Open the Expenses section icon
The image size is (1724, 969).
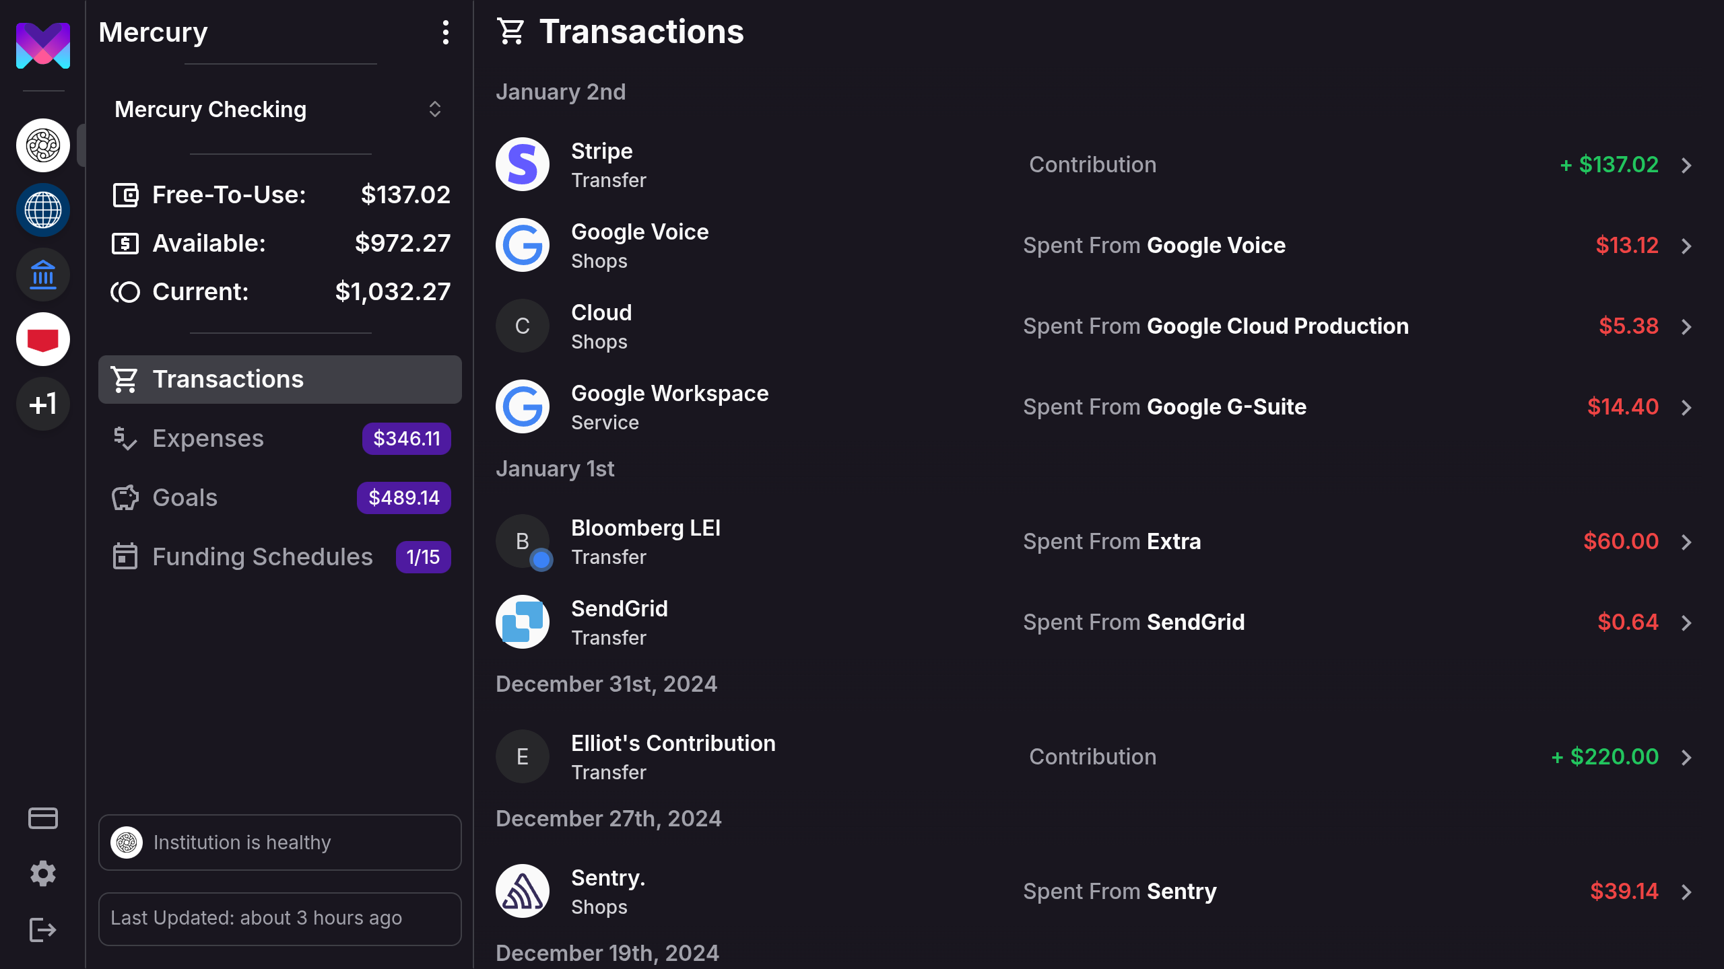pos(125,438)
